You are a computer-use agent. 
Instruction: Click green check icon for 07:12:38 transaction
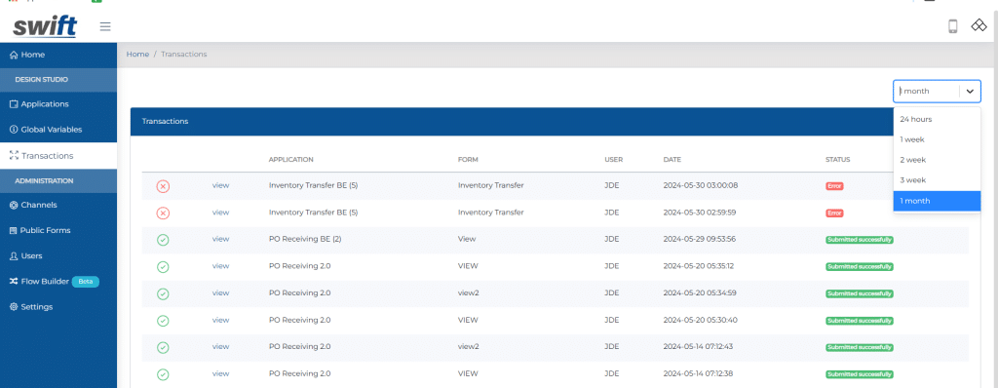163,374
